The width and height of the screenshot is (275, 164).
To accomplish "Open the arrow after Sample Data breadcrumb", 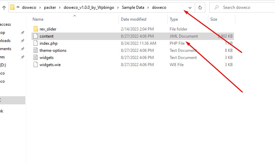I will 148,7.
